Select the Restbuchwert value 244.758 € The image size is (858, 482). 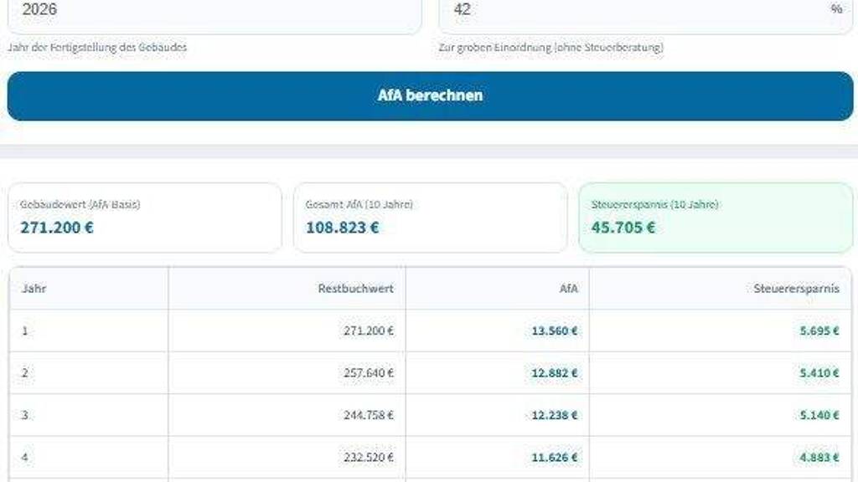[368, 415]
